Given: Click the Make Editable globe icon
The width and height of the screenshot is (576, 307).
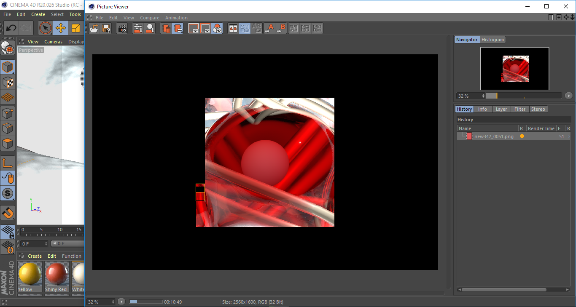Looking at the screenshot, I should click(7, 48).
